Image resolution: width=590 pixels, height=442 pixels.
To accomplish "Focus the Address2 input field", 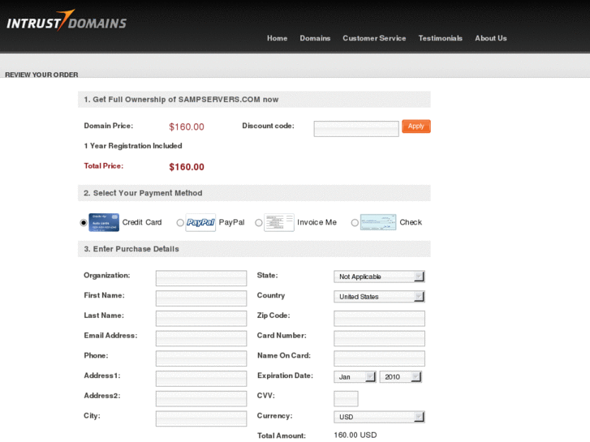I will [x=201, y=398].
